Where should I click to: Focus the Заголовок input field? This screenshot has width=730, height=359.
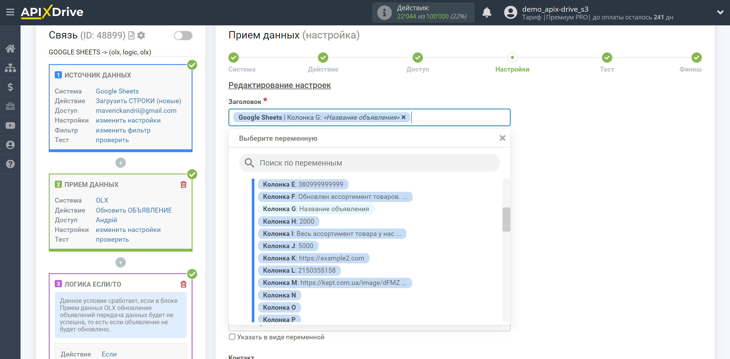[x=369, y=117]
